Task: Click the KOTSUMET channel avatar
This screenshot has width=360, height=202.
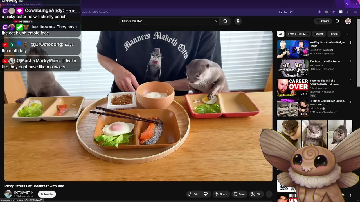Action: 8,194
